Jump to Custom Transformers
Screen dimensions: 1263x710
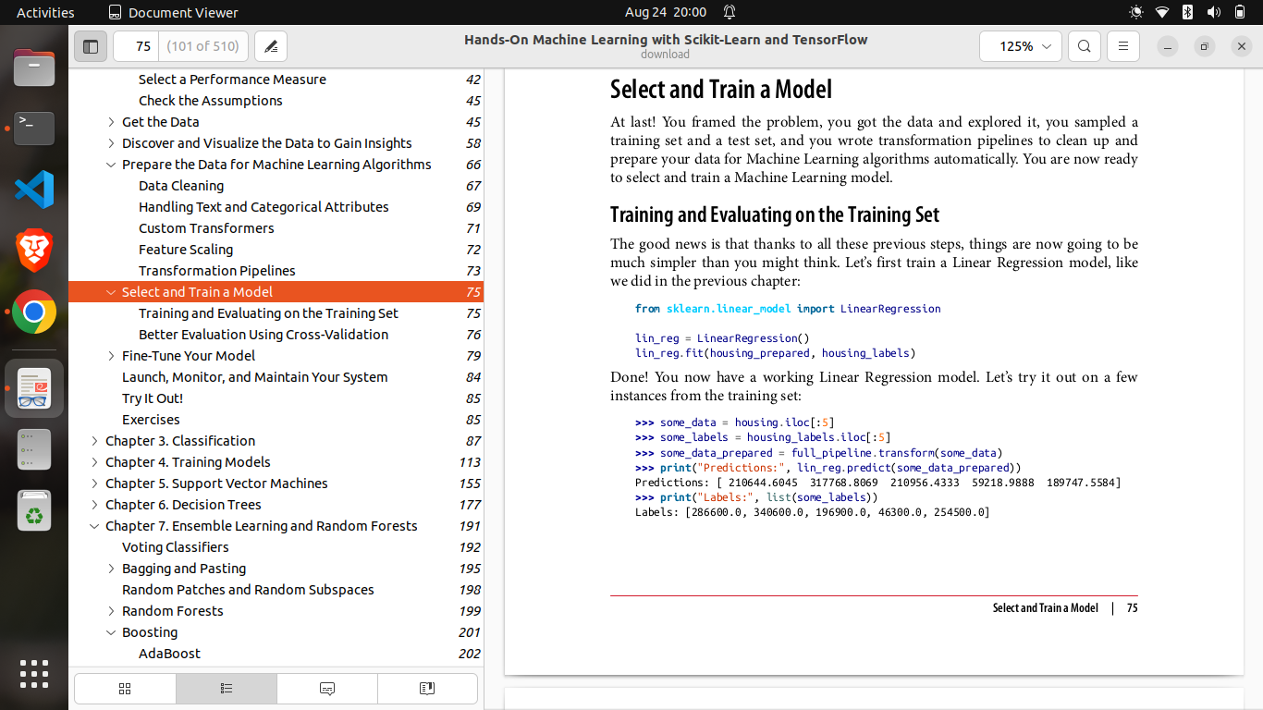tap(206, 228)
